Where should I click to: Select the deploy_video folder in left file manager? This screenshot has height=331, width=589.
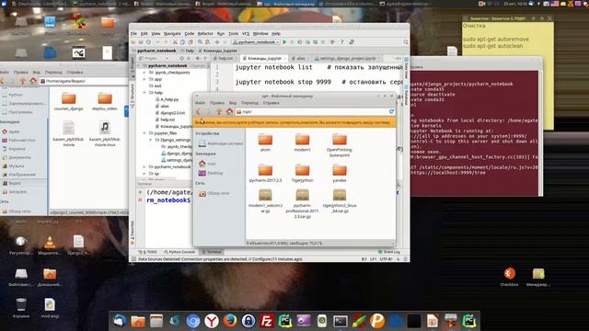(x=105, y=101)
